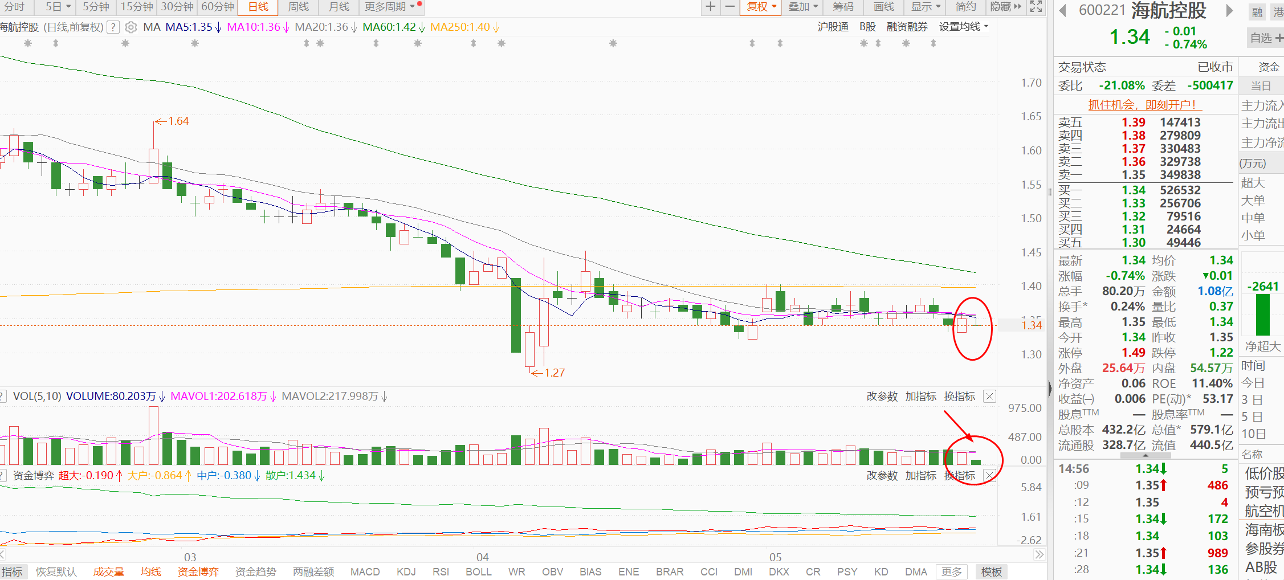Click the 14:56 trade tick row
Viewport: 1284px width, 580px height.
coord(1144,469)
